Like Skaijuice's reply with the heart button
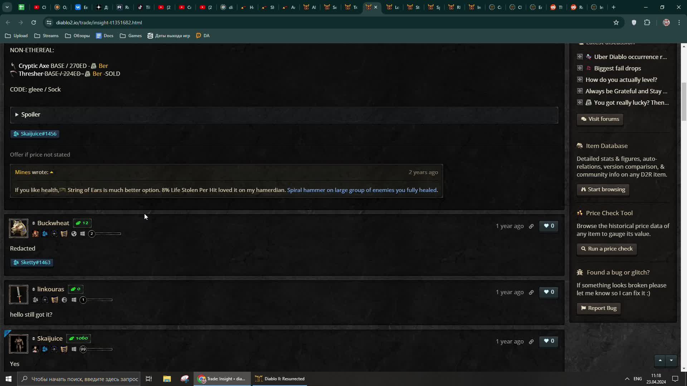 pyautogui.click(x=549, y=341)
